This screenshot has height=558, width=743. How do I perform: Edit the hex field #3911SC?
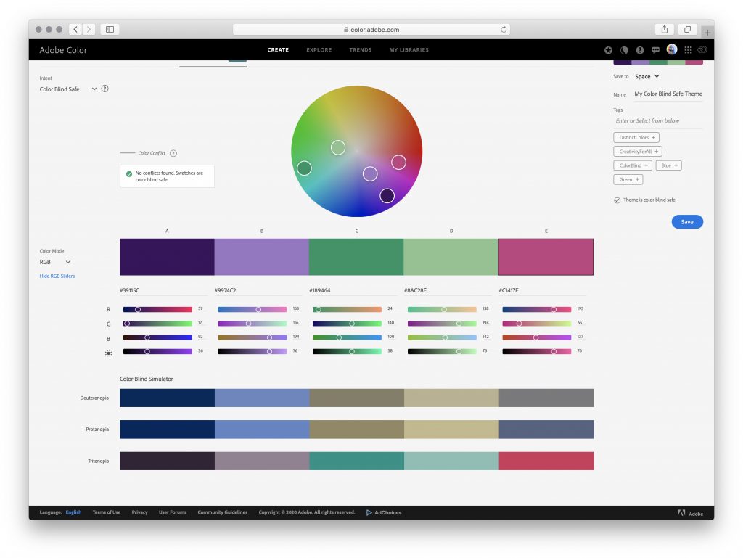(x=163, y=290)
